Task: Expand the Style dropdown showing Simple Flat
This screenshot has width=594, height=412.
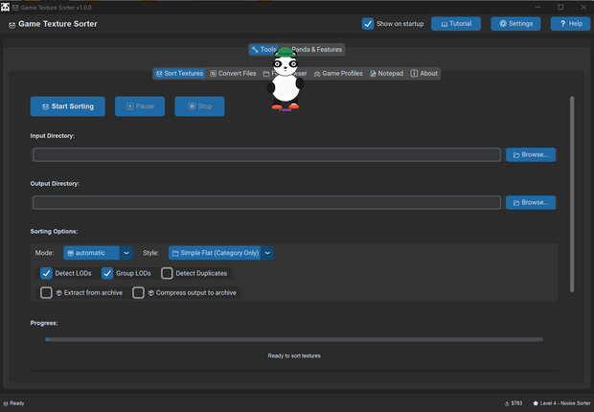Action: point(215,253)
